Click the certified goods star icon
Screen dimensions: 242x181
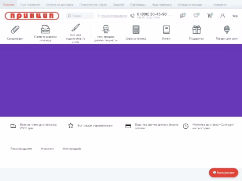pos(71,126)
